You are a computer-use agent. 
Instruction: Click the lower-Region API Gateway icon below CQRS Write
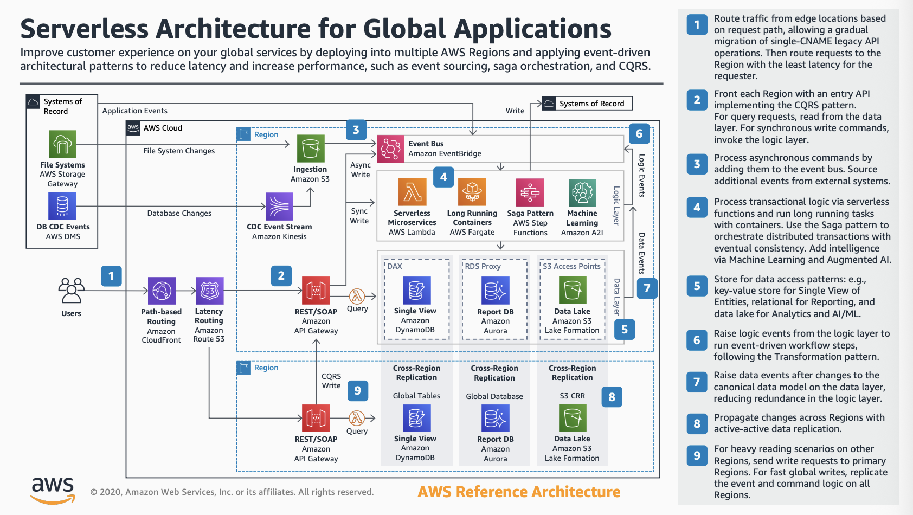[316, 418]
